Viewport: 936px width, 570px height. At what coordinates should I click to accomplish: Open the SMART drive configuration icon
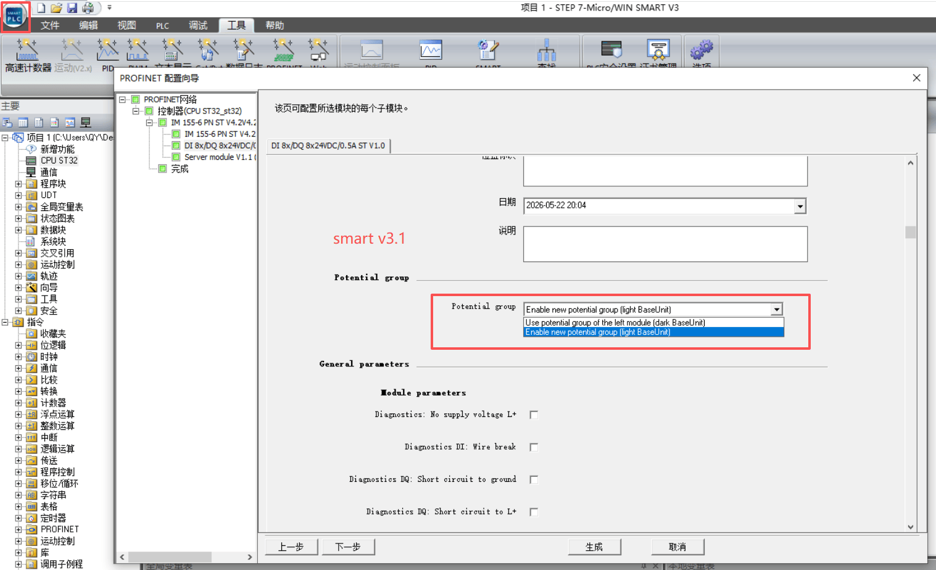coord(487,51)
